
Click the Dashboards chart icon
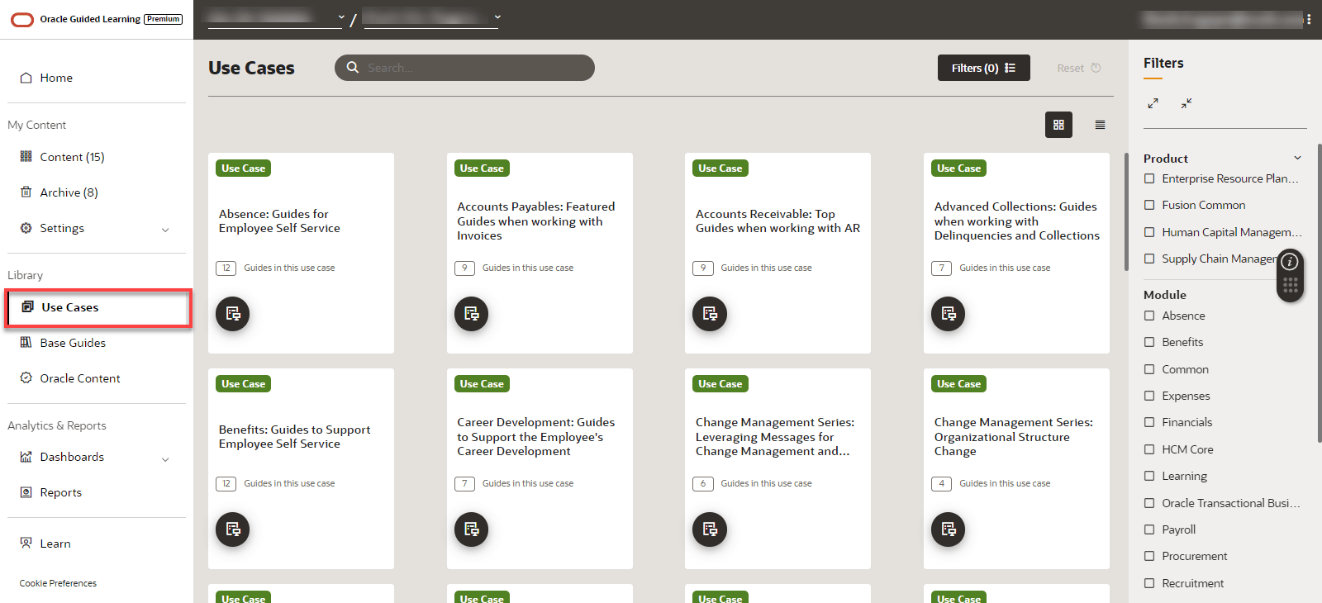point(26,457)
